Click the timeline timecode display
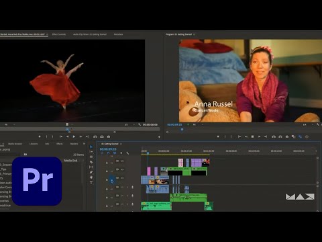 click(108, 149)
